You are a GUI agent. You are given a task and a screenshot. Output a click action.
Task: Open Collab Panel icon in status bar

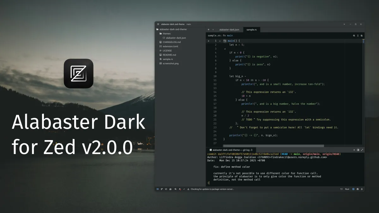pyautogui.click(x=171, y=189)
